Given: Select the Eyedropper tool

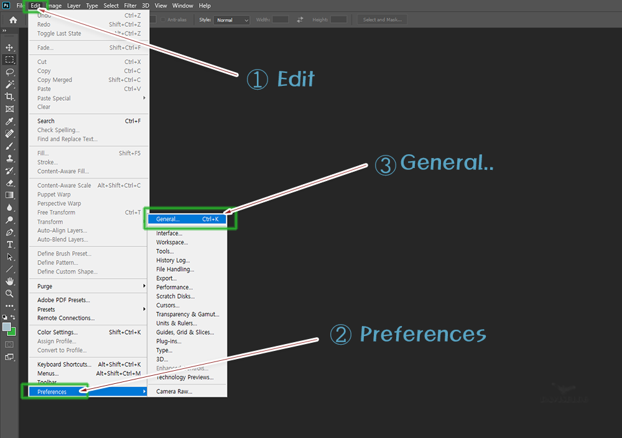Looking at the screenshot, I should coord(9,121).
